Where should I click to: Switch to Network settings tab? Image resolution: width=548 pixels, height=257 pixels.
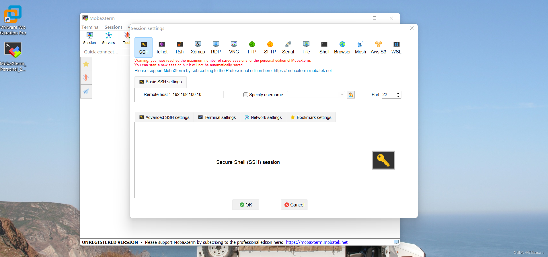(263, 117)
